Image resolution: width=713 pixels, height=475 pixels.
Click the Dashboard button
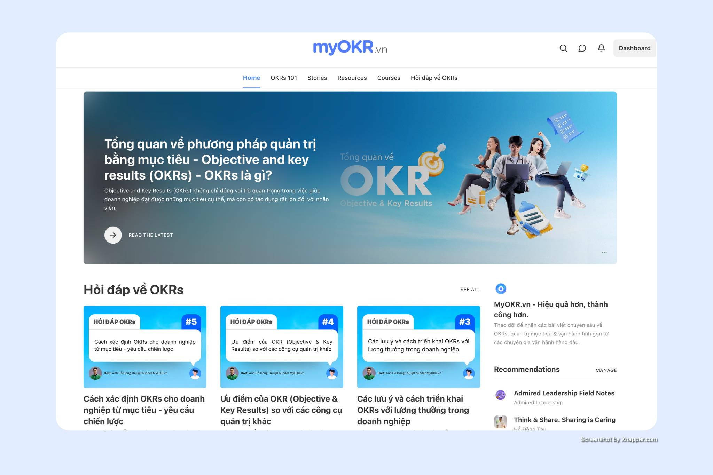pyautogui.click(x=634, y=48)
